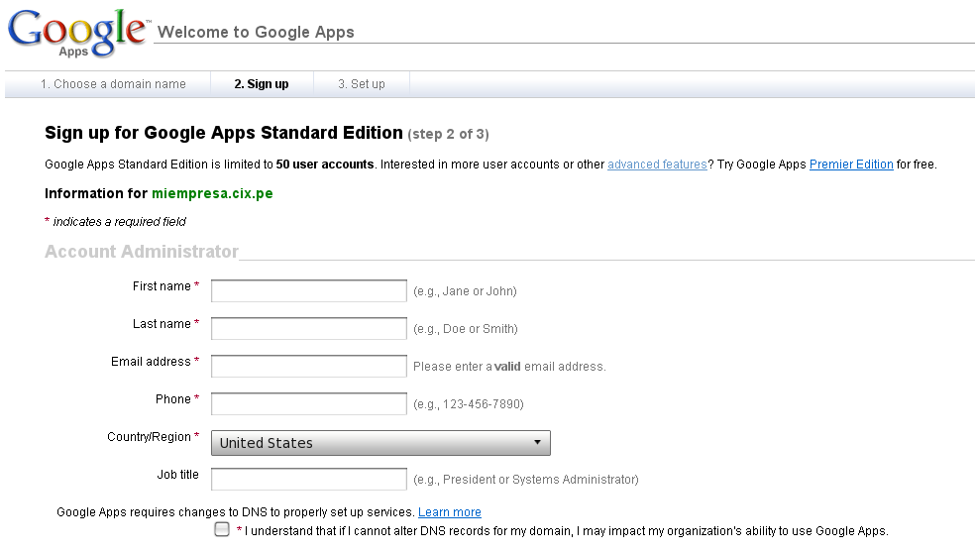Open the Country/Region dropdown showing United States

[380, 443]
